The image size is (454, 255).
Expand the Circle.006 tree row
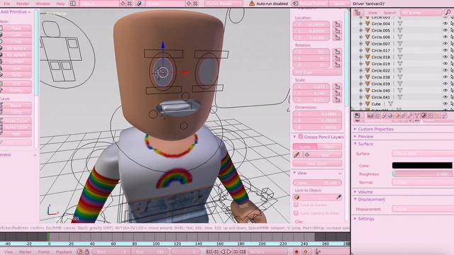[361, 37]
